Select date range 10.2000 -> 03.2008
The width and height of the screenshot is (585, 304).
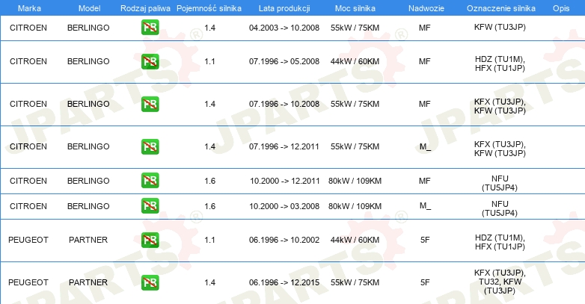(284, 206)
